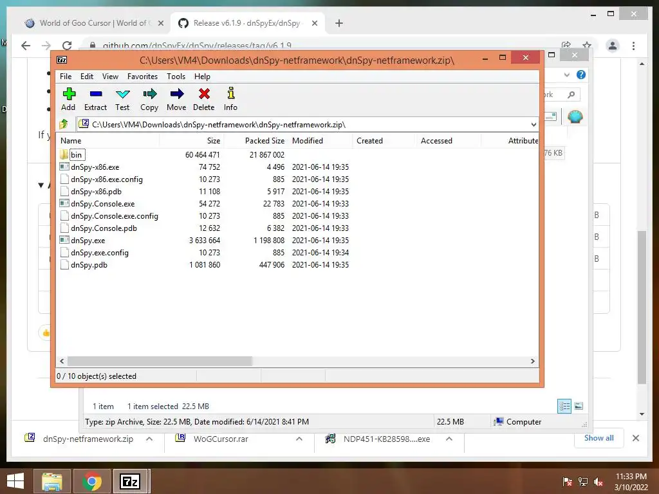Click Show all downloads

pyautogui.click(x=599, y=438)
